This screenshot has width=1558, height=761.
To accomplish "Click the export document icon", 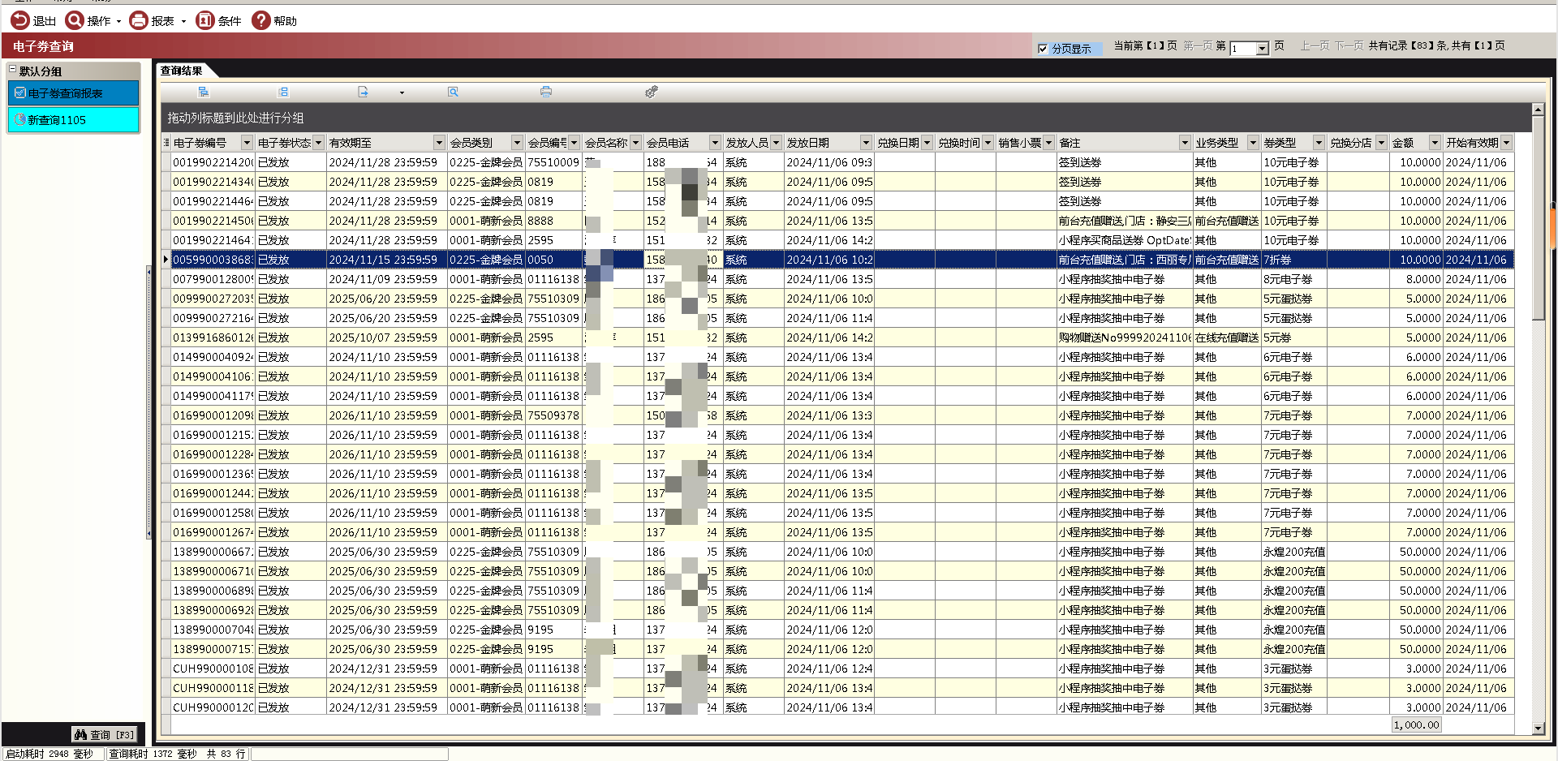I will pyautogui.click(x=363, y=92).
